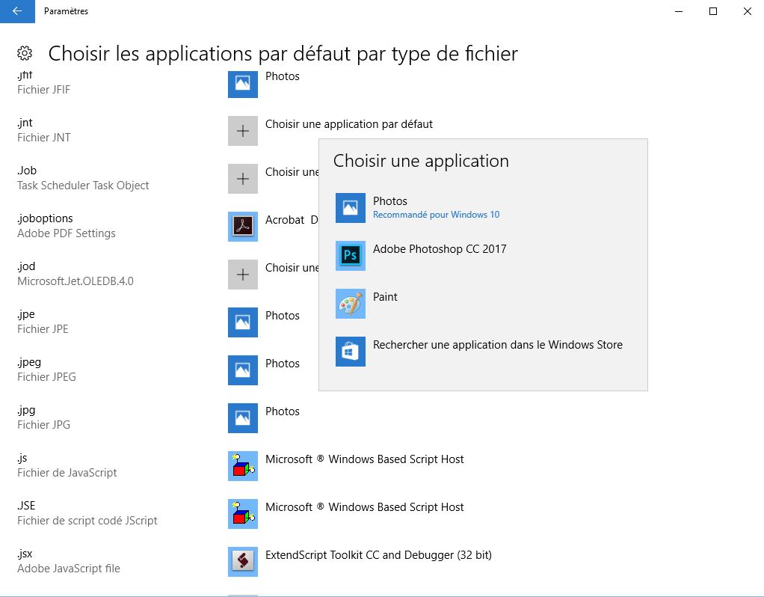
Task: Click the settings gear icon beside the title
Action: pos(25,53)
